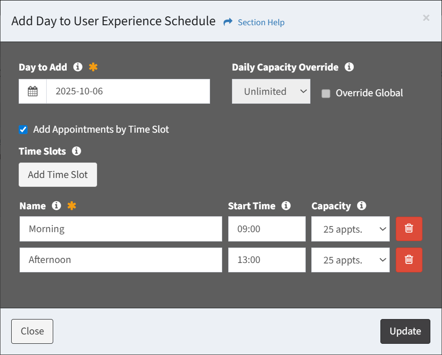
Task: Click the info icon next to Day to Add
Action: pos(78,67)
